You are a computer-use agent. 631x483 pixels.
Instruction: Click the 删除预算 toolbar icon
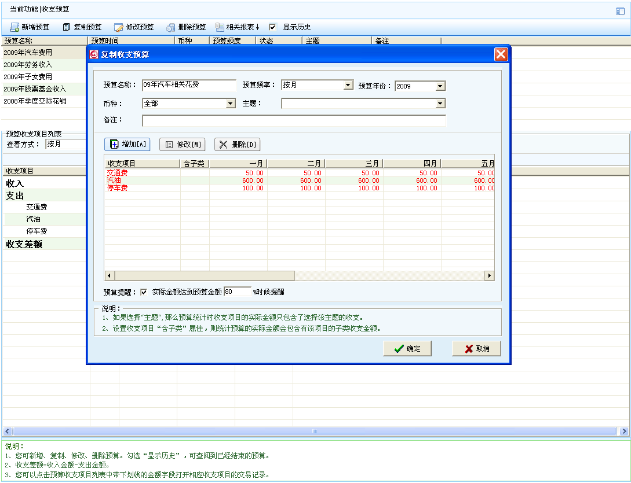coord(171,27)
